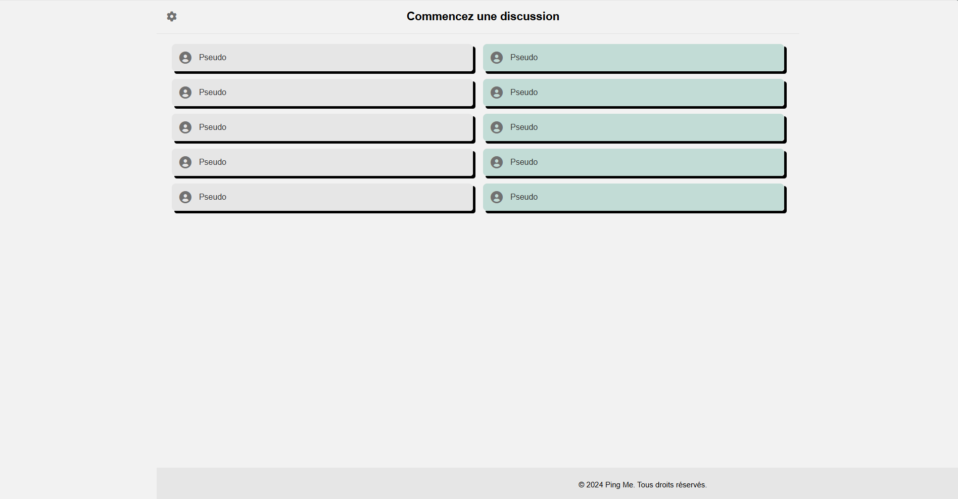Viewport: 958px width, 499px height.
Task: Select the Pseudo name in fourth green card
Action: coord(523,162)
